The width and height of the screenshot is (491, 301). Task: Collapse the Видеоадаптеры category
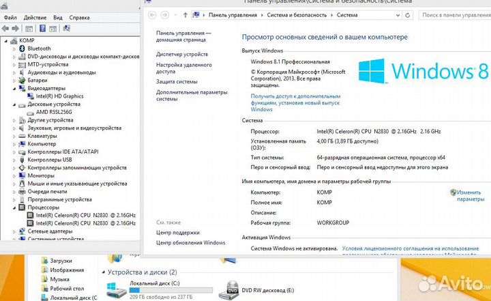tap(14, 89)
